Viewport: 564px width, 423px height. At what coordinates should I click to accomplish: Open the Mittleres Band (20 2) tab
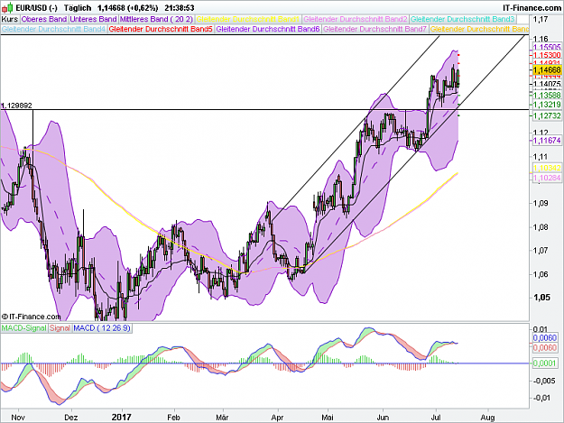(156, 19)
